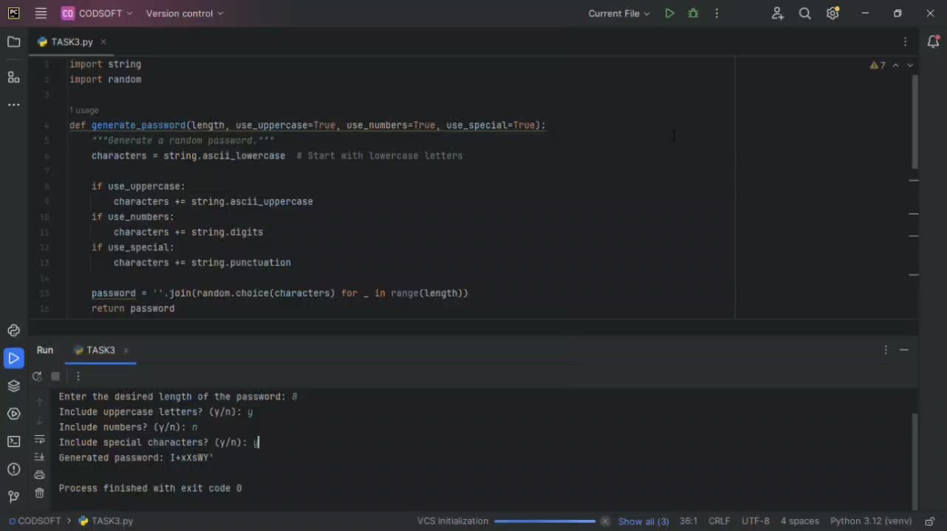Open Run panel options menu
Screen dimensions: 947x531
[886, 350]
